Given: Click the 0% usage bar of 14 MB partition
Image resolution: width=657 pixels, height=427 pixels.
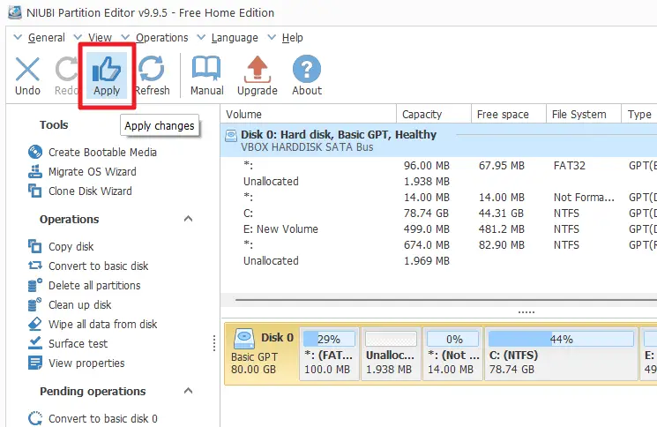Looking at the screenshot, I should coord(452,339).
